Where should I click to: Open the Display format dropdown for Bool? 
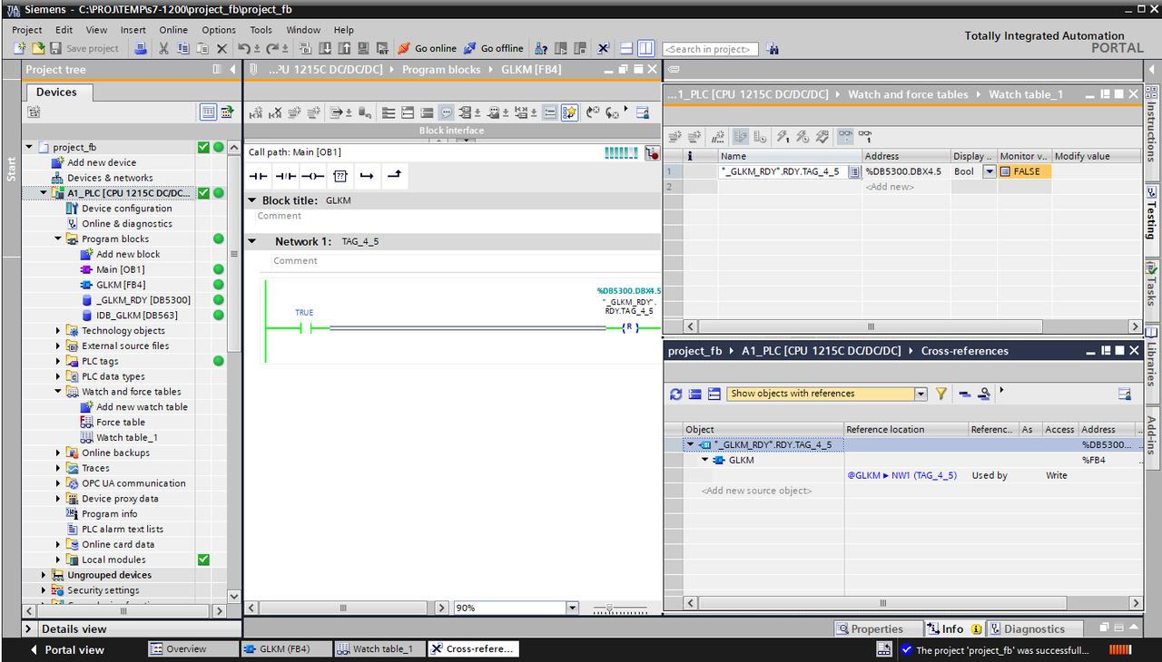pos(989,171)
